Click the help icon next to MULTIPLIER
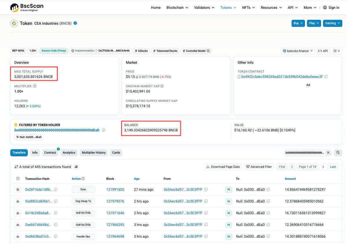Image resolution: width=347 pixels, height=244 pixels. point(35,86)
